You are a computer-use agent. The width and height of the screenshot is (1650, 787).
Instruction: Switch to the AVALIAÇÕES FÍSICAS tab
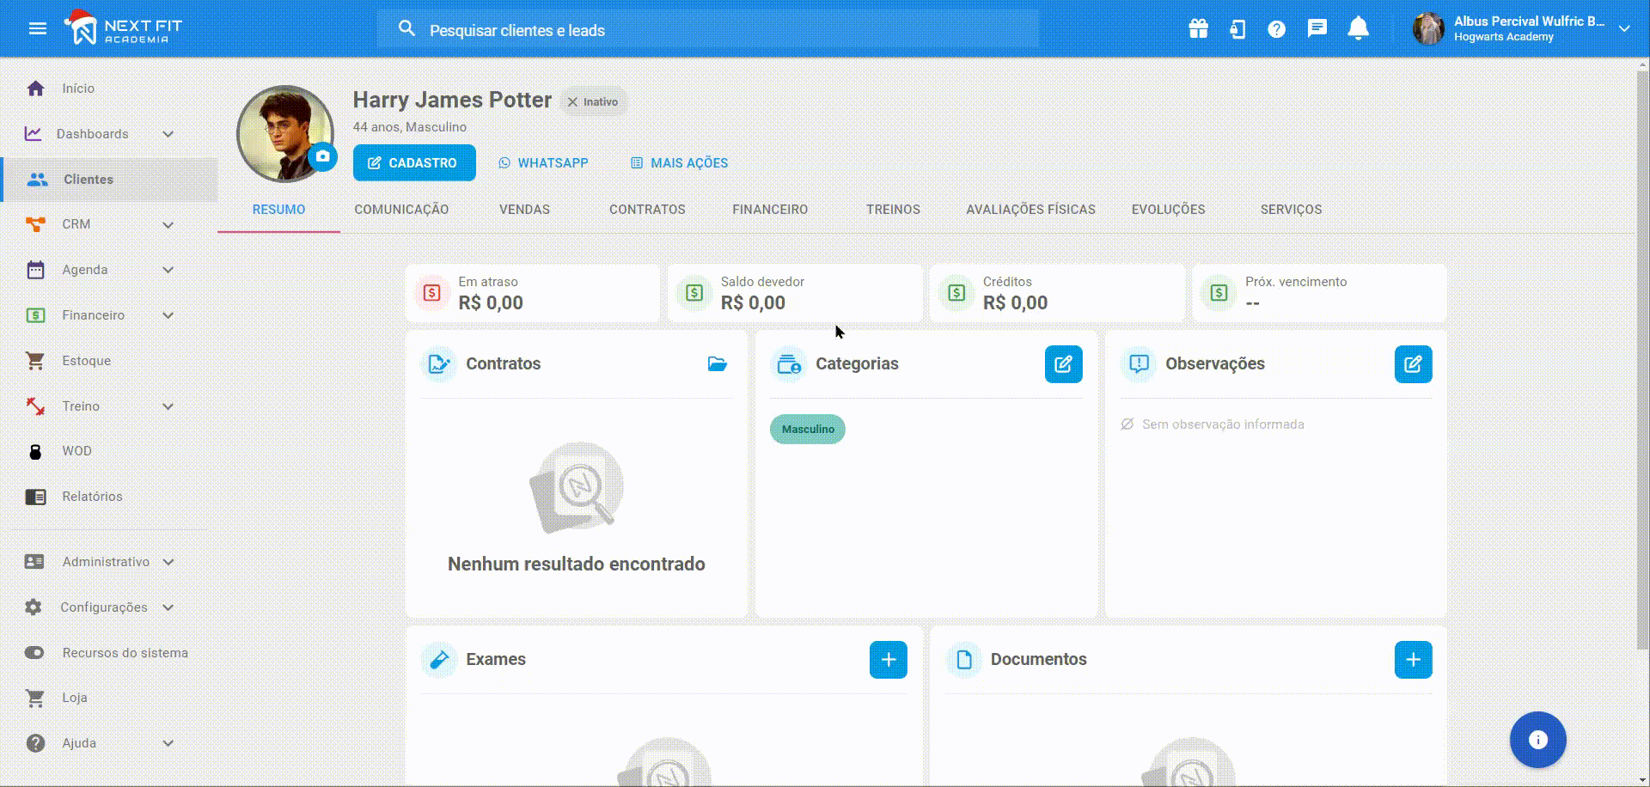pos(1030,210)
